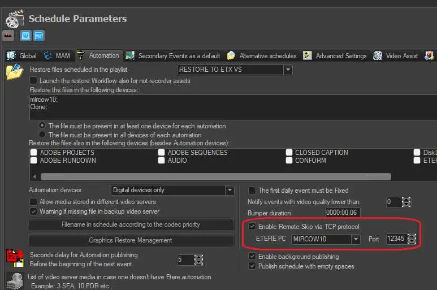Open the Alternative schedules tab
Image resolution: width=437 pixels, height=290 pixels.
click(x=267, y=56)
